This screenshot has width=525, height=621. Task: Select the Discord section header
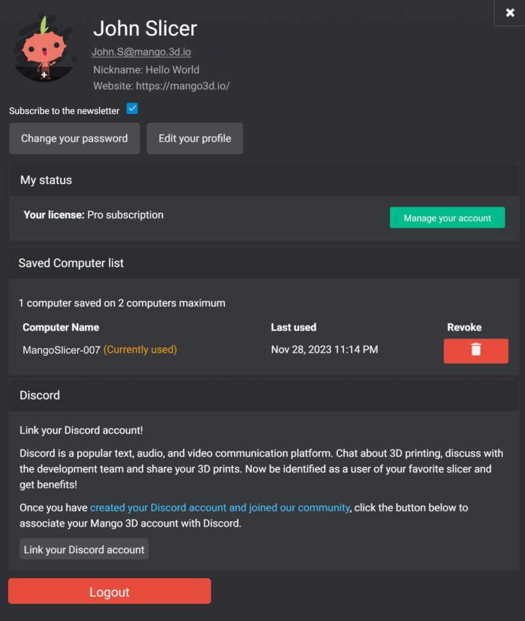pyautogui.click(x=39, y=395)
